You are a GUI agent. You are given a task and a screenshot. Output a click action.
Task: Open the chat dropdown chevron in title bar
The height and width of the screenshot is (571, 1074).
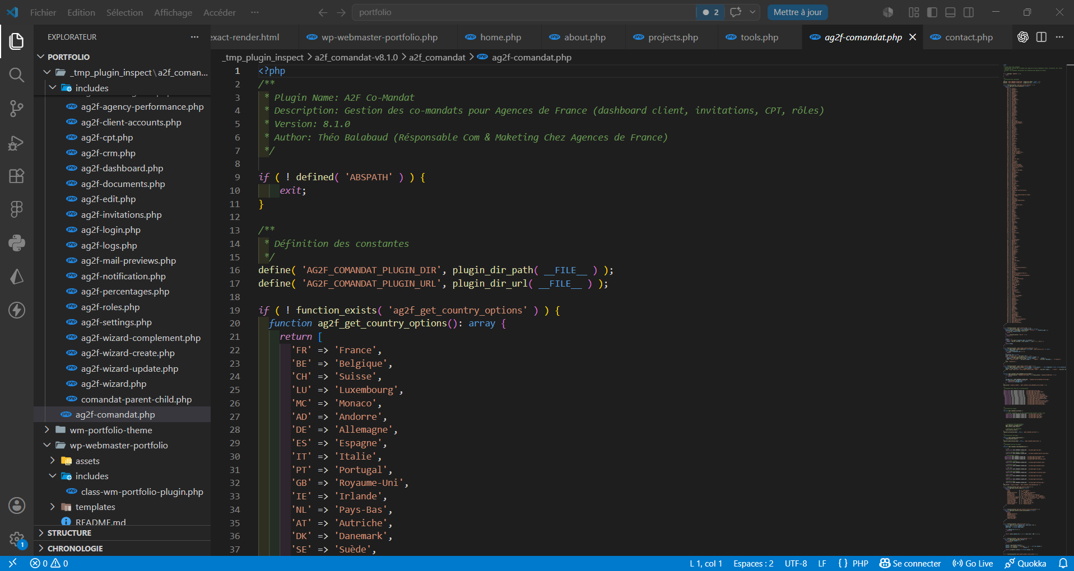pos(752,12)
